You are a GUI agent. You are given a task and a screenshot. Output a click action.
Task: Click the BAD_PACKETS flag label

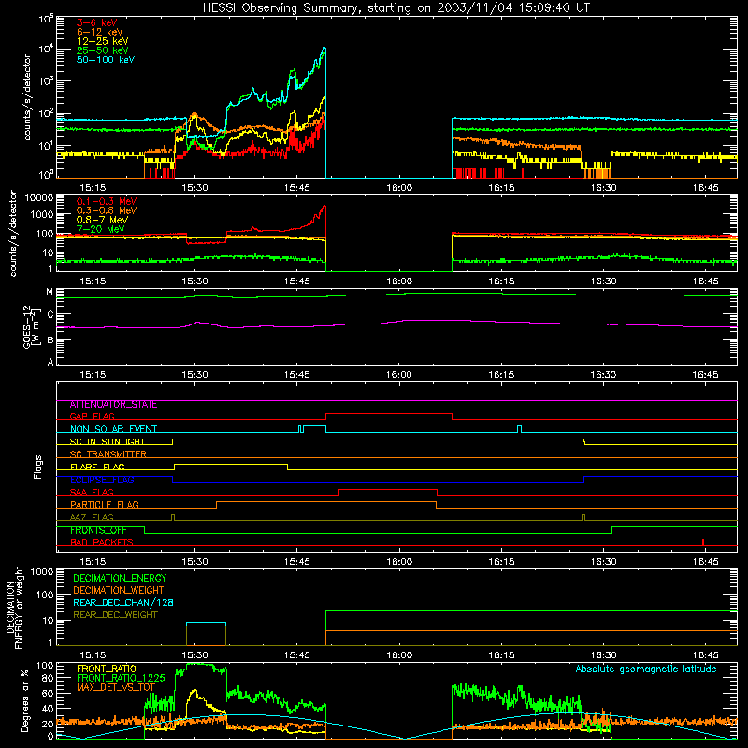[x=102, y=542]
